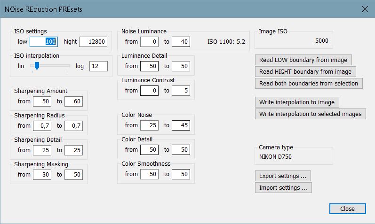
Task: Click the Noise Luminance to field
Action: coord(181,42)
